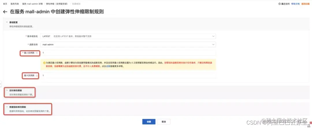The height and width of the screenshot is (128, 312).
Task: Go back using the arrow beside the title
Action: [x=5, y=12]
